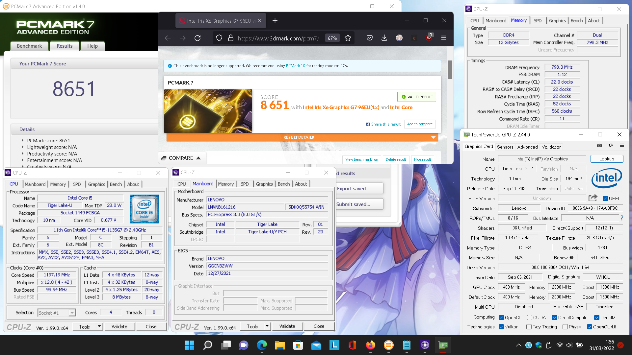Click the shield tracking protection icon
Viewport: 632px width, 355px height.
(x=219, y=38)
